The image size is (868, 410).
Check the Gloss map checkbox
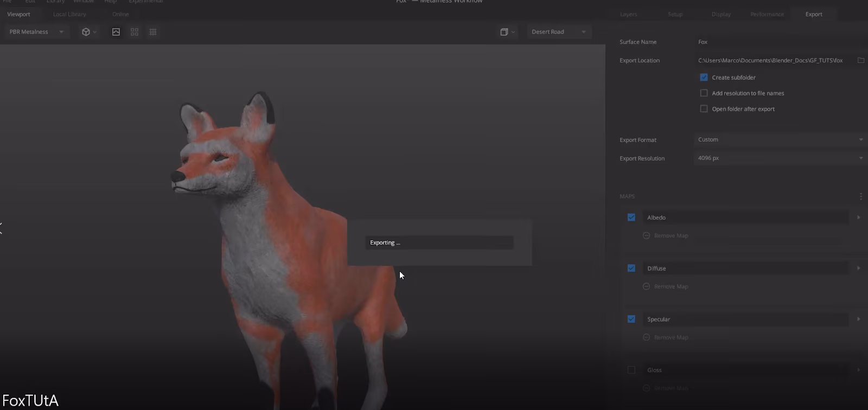click(x=631, y=370)
